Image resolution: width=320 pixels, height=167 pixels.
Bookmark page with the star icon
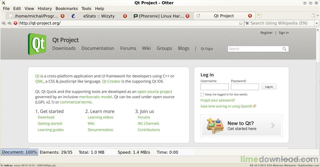click(x=241, y=23)
